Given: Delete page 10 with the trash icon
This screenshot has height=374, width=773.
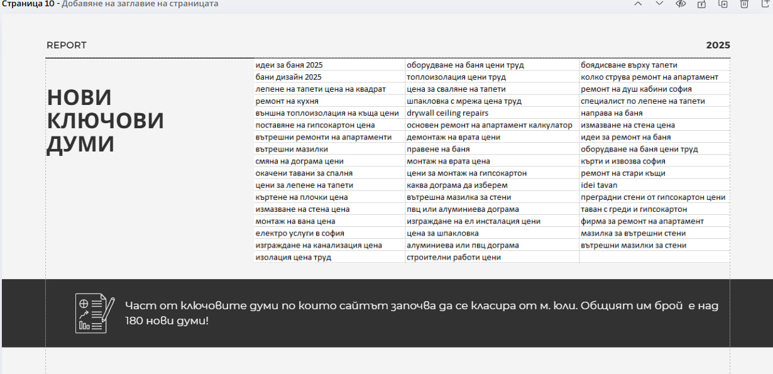Looking at the screenshot, I should pos(744,4).
